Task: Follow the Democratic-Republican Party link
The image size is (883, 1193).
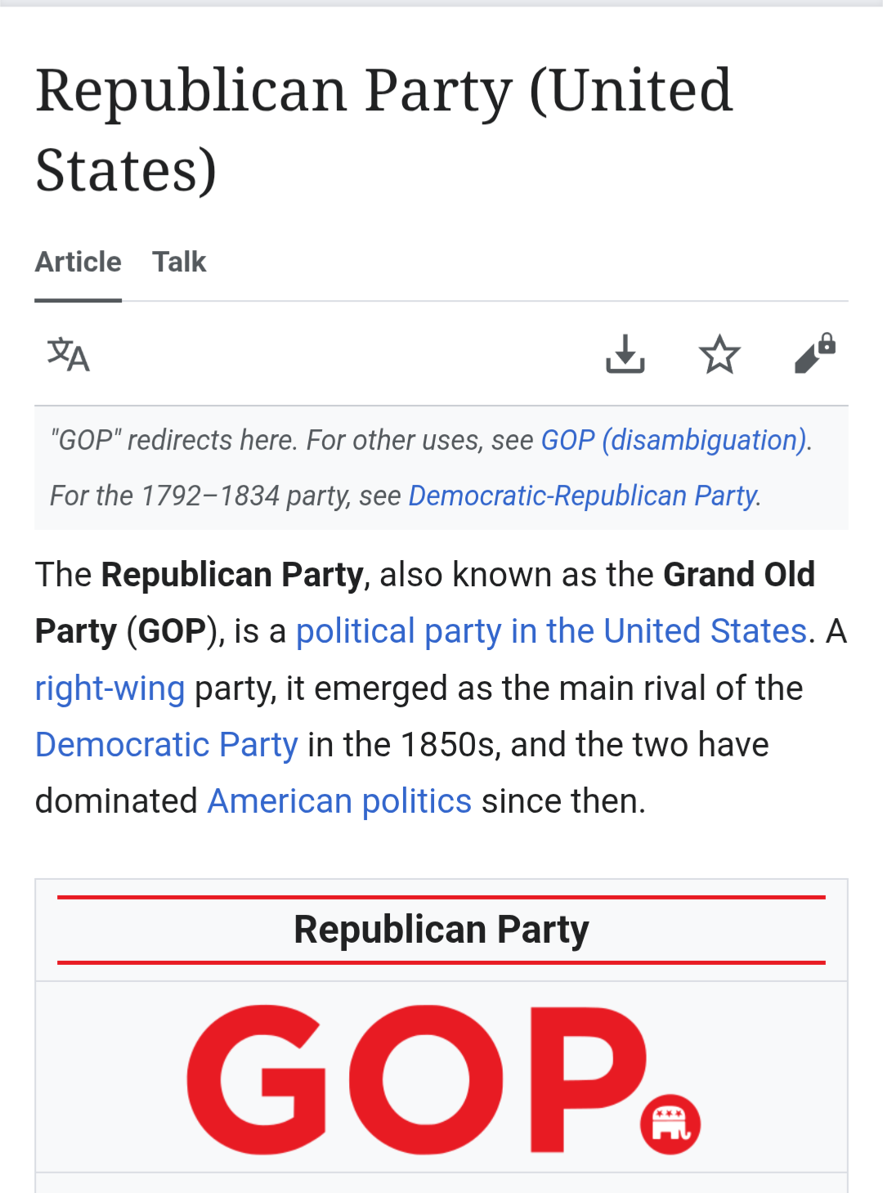Action: pos(583,496)
